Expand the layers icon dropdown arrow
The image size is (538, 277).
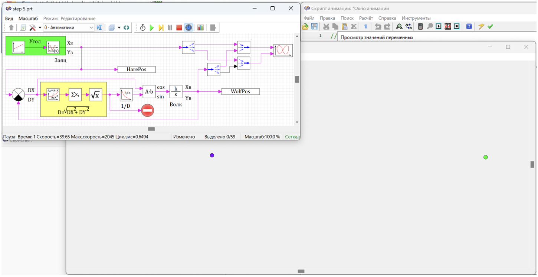119,27
